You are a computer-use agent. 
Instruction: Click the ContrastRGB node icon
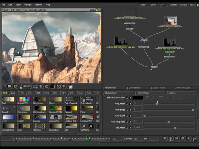56,108
